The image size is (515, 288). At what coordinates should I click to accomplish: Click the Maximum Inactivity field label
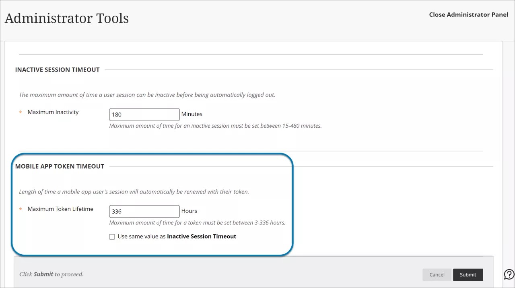53,112
